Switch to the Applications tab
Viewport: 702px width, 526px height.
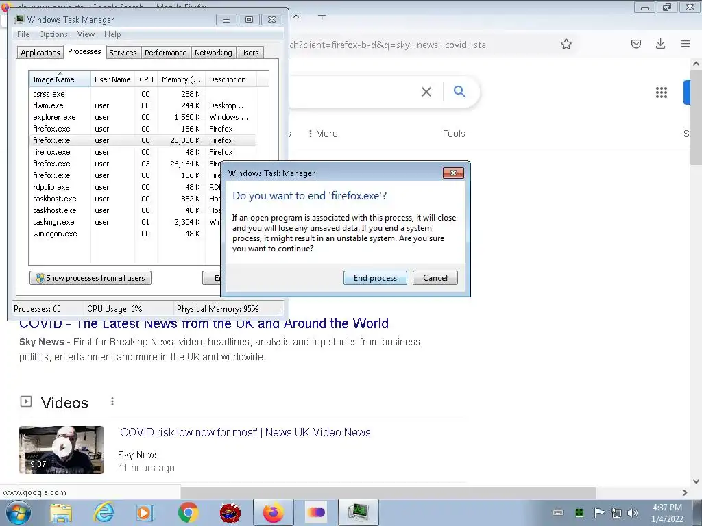click(x=40, y=52)
